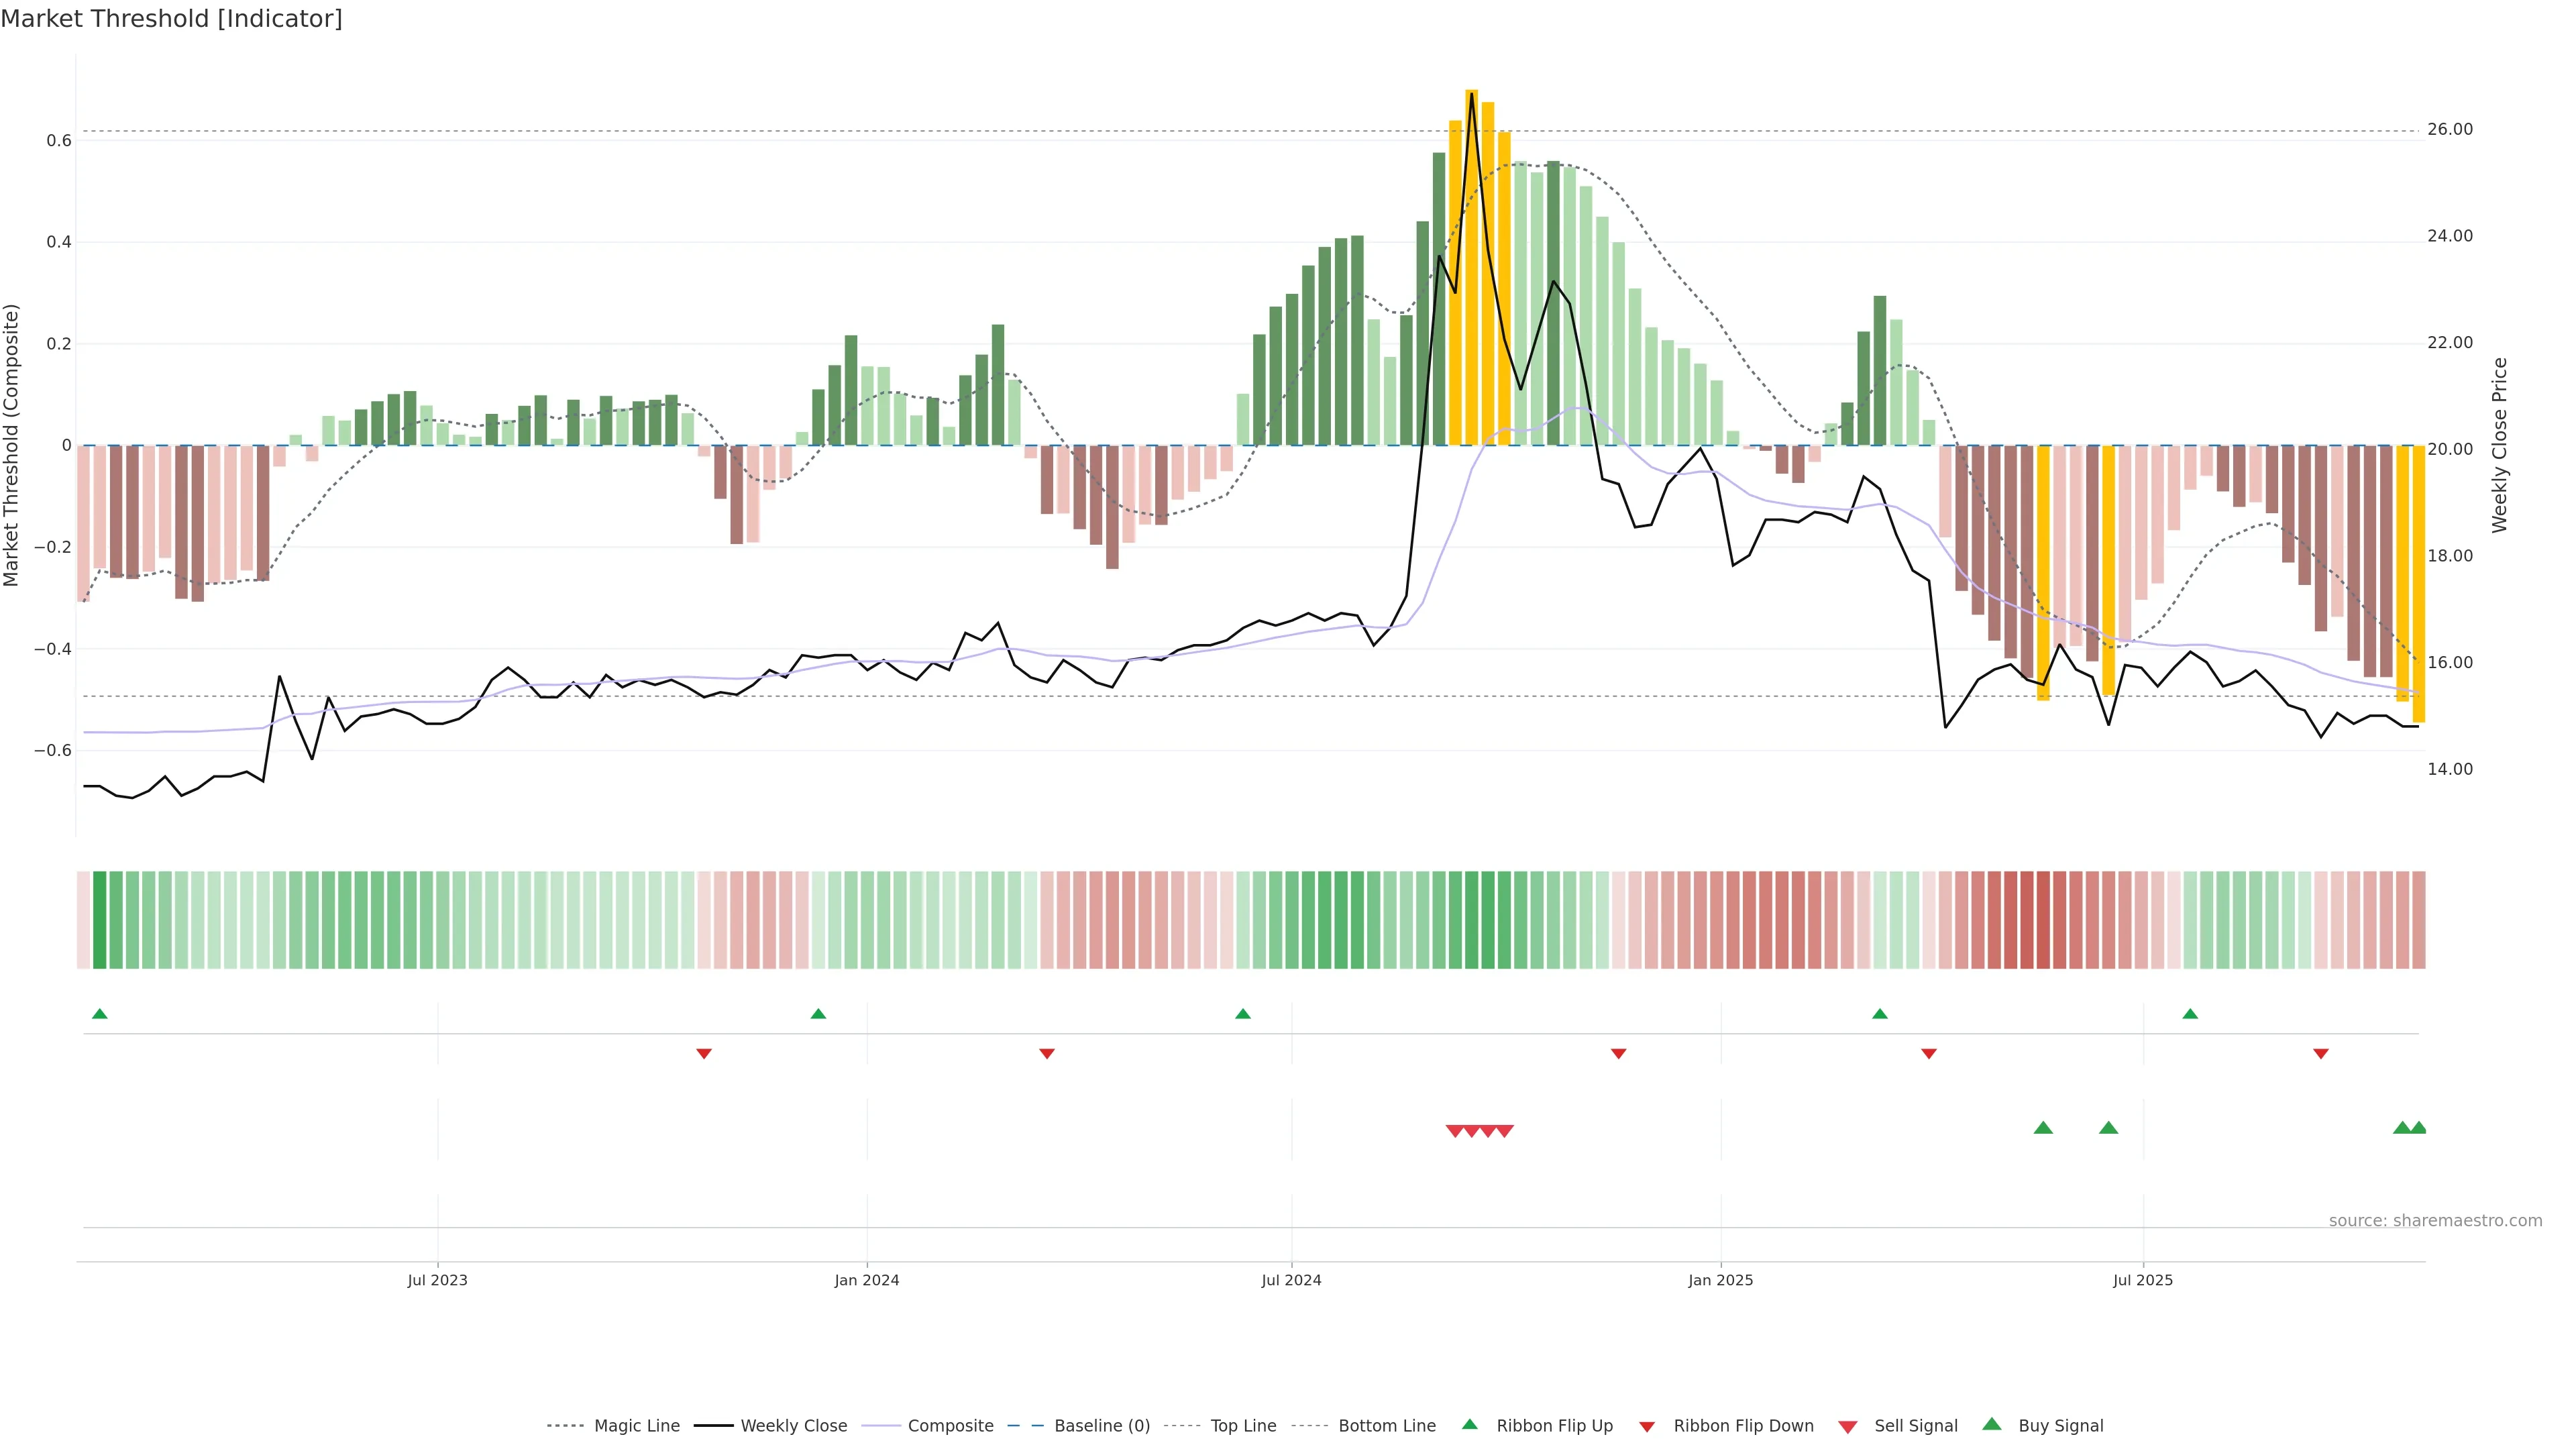The width and height of the screenshot is (2576, 1449).
Task: Click the Ribbon Flip Up marker after Jul 2025
Action: (x=2190, y=1014)
